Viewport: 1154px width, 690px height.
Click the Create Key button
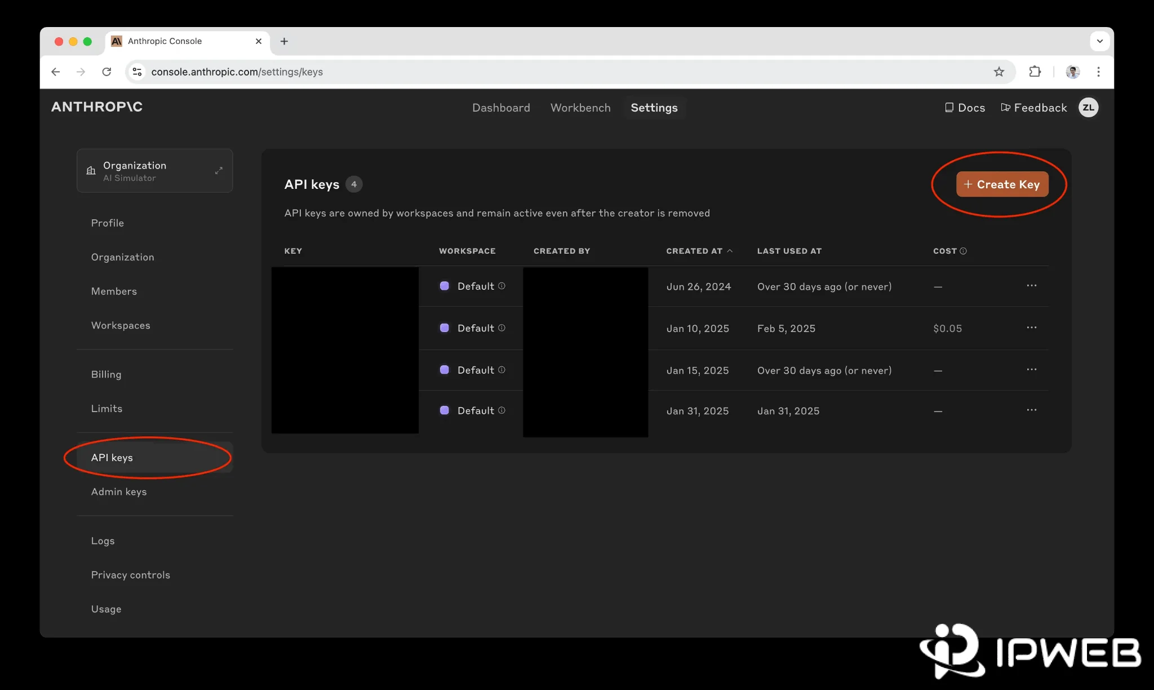pyautogui.click(x=1002, y=184)
